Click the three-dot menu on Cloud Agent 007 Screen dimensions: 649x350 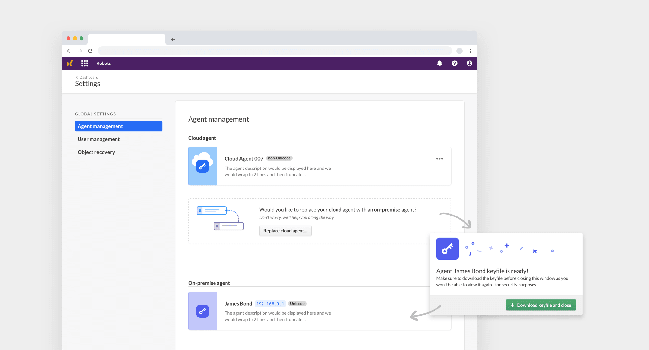coord(439,158)
